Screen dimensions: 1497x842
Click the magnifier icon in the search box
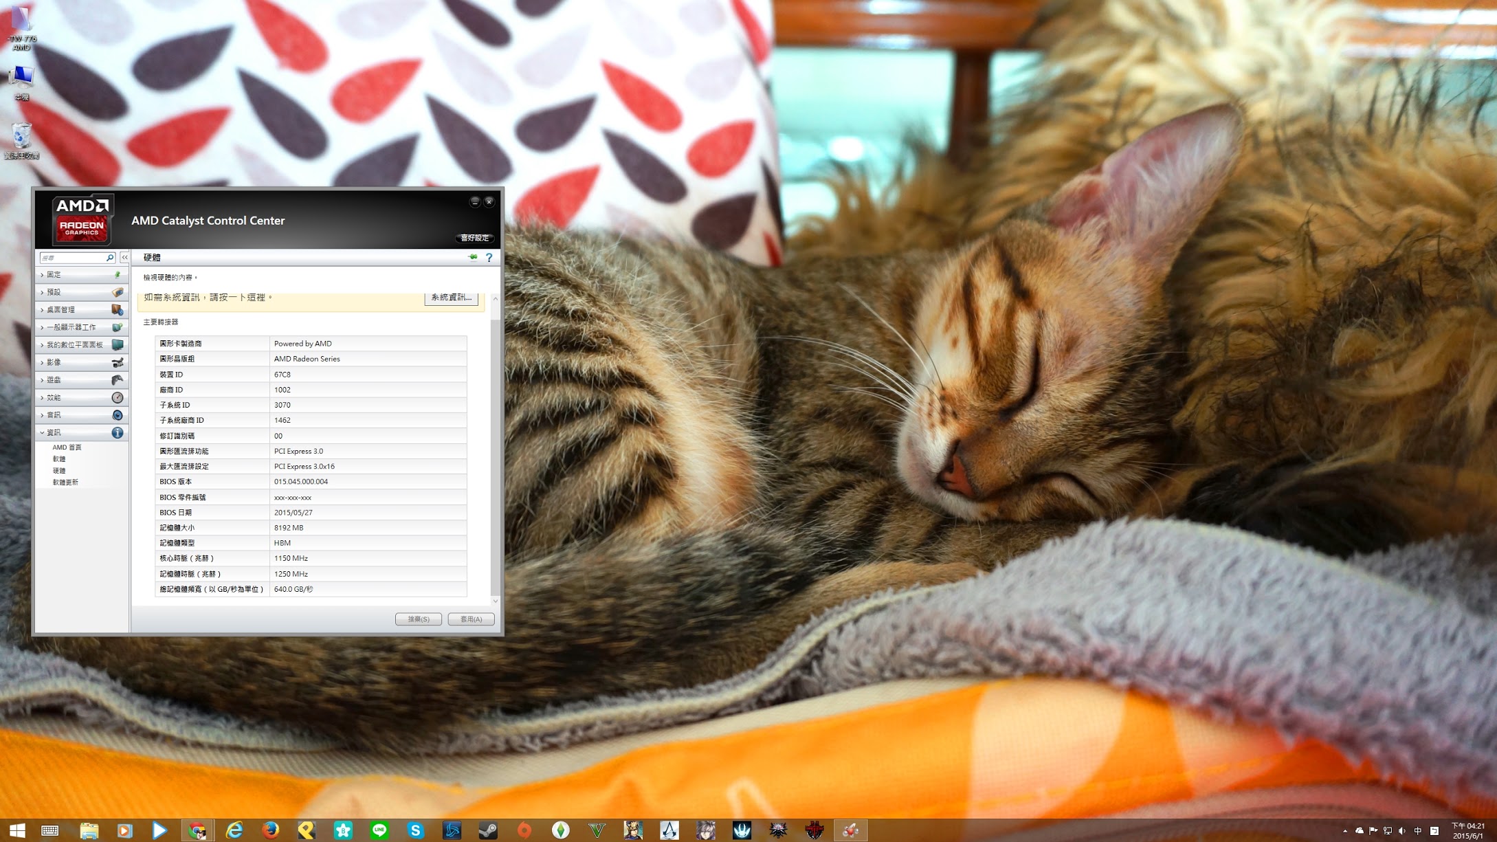[110, 258]
